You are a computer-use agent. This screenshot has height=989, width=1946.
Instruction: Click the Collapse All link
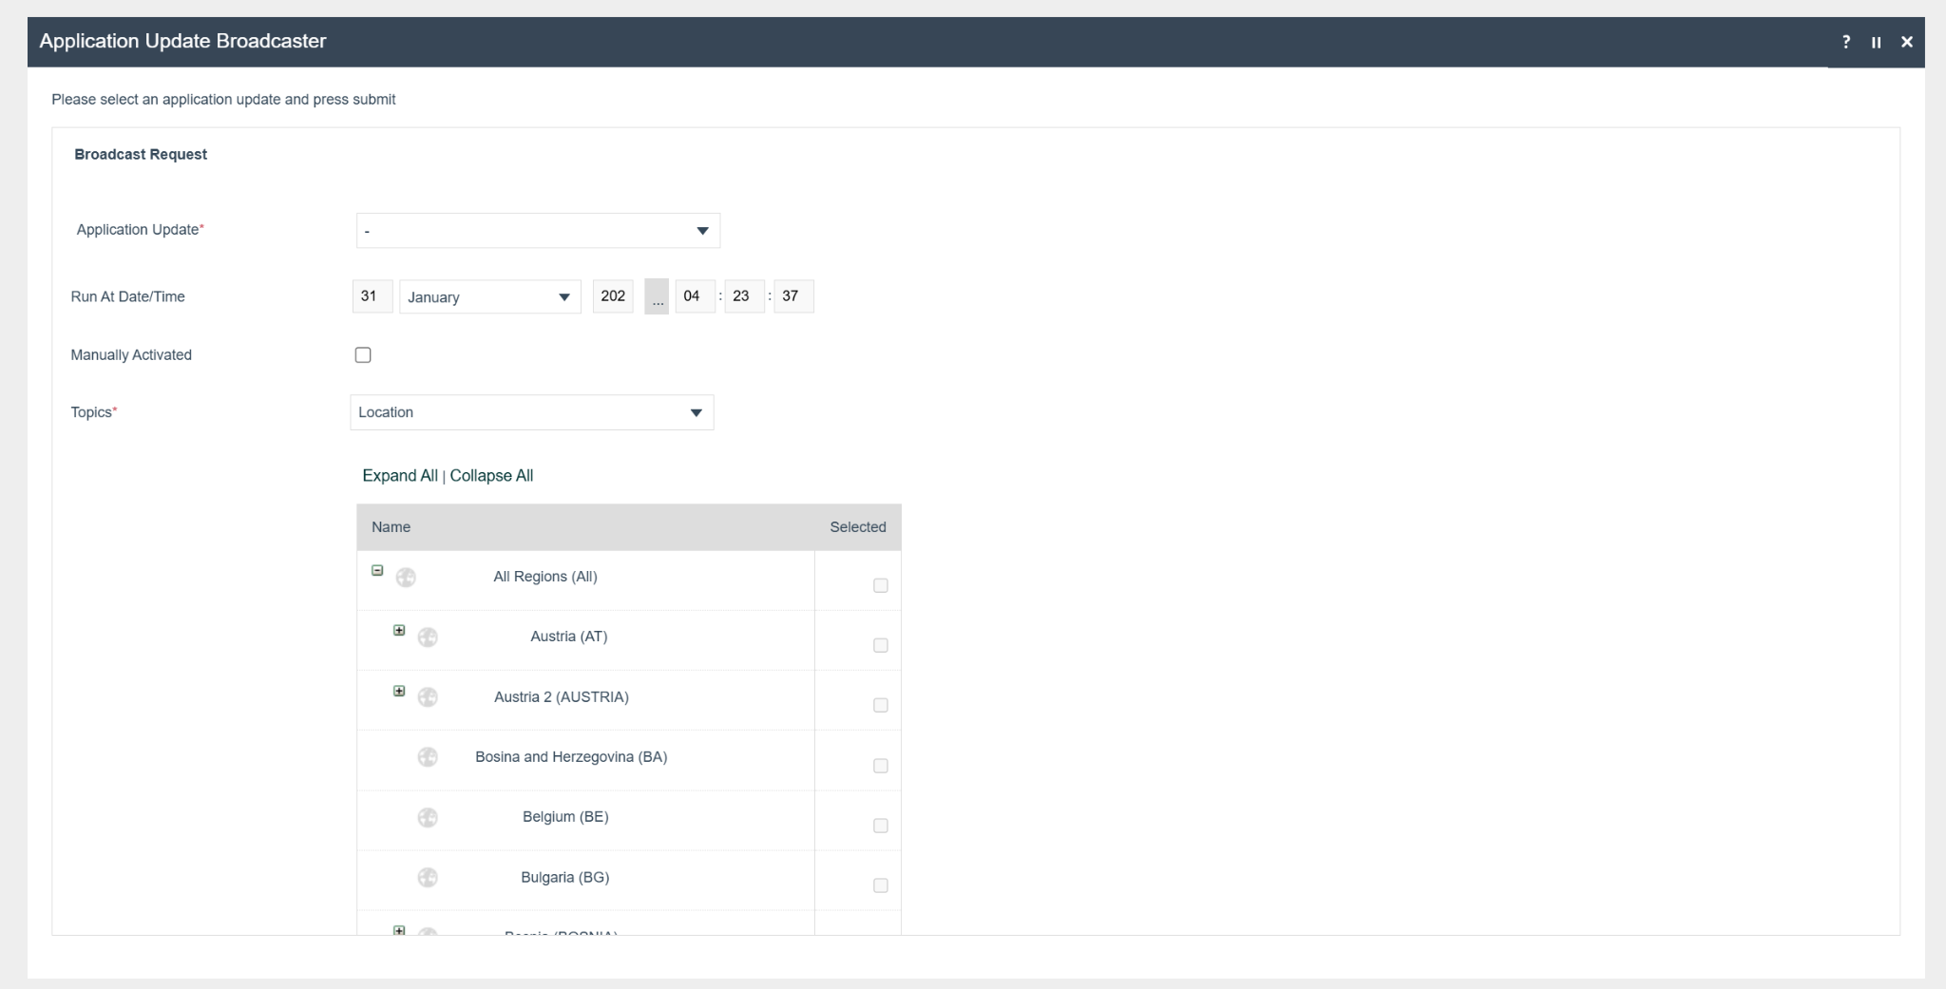tap(491, 476)
